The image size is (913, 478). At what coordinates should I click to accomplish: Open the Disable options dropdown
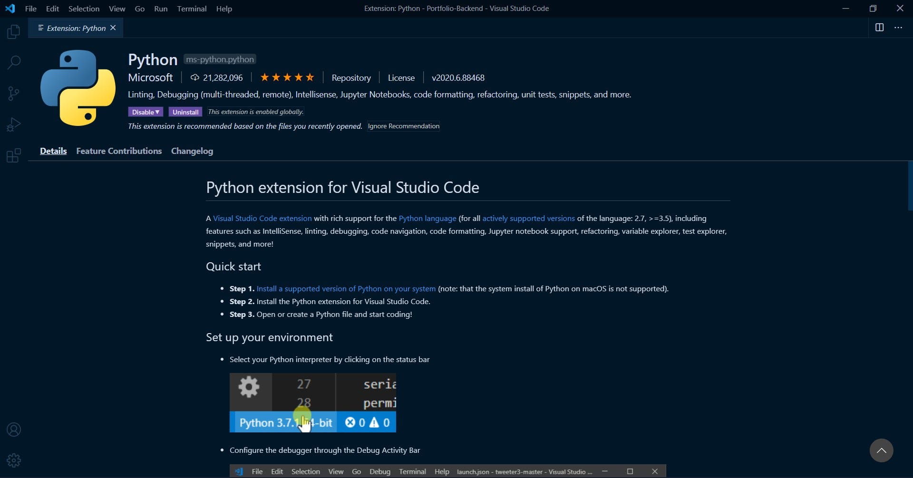pyautogui.click(x=146, y=112)
